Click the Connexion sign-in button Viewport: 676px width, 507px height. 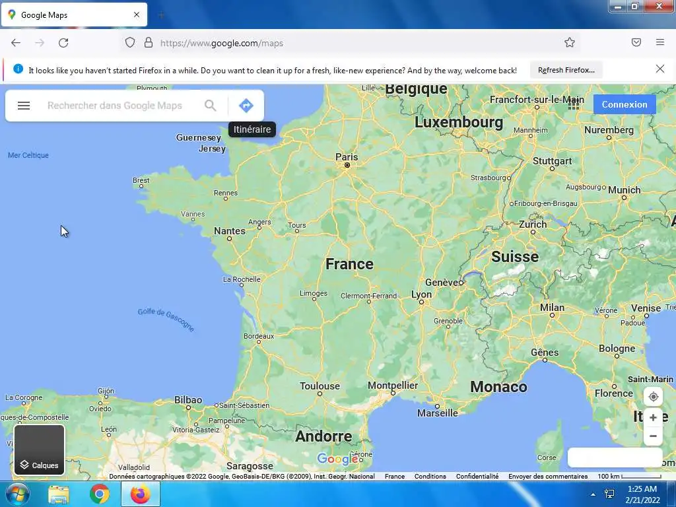pyautogui.click(x=625, y=104)
